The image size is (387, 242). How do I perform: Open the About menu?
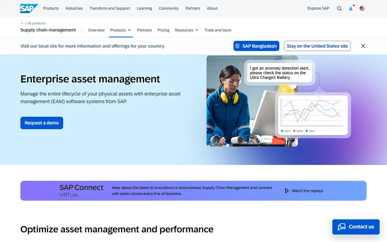(212, 8)
